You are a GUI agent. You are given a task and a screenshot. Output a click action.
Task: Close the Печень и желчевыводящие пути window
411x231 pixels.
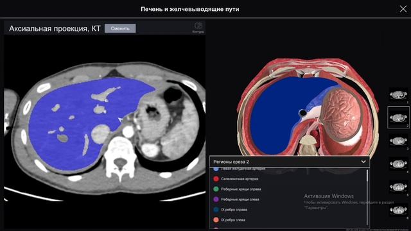pos(403,9)
